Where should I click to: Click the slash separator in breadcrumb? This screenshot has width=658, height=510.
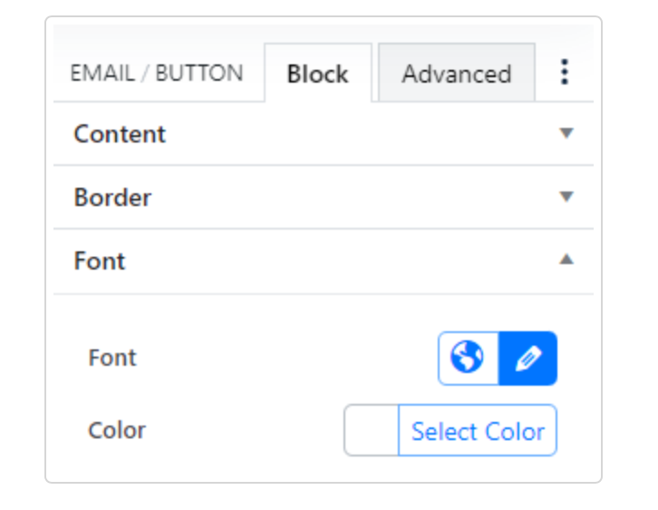142,74
